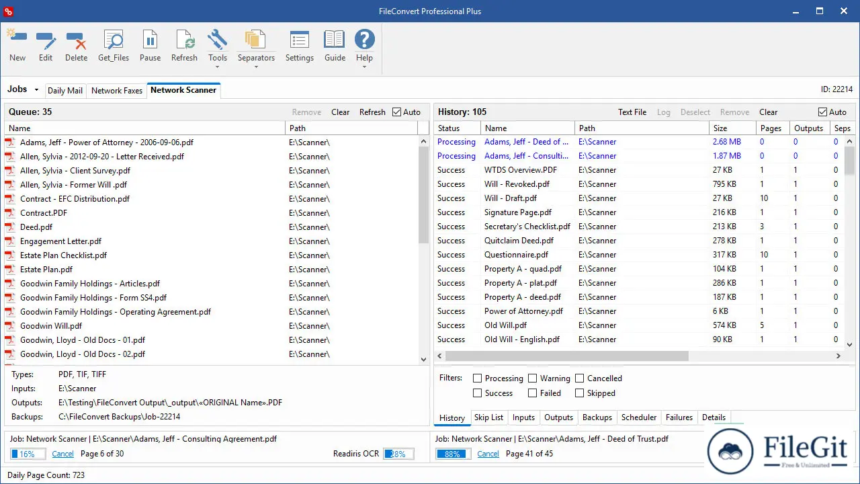Sort history by Size column header
Screen dimensions: 860x484
point(732,128)
